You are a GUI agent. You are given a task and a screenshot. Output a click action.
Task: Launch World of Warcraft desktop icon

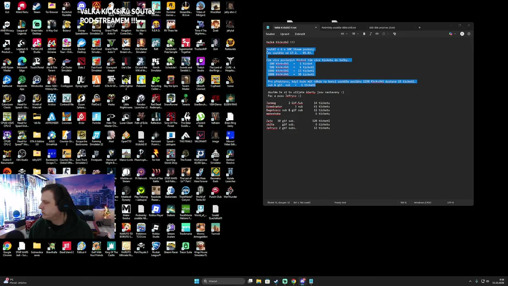[37, 100]
